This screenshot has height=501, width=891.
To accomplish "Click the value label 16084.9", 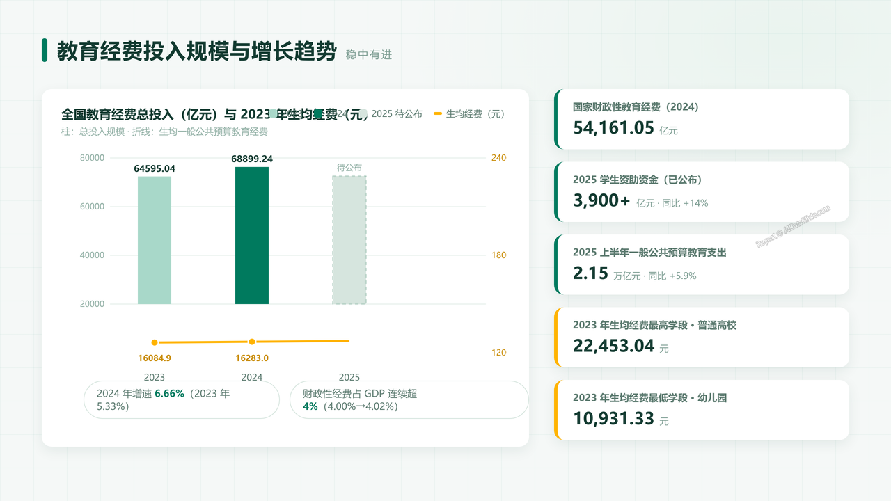I will (155, 358).
